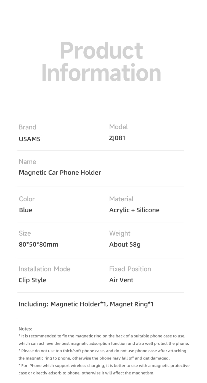207x383 pixels.
Task: Click the ZJ081 model number
Action: tap(117, 138)
